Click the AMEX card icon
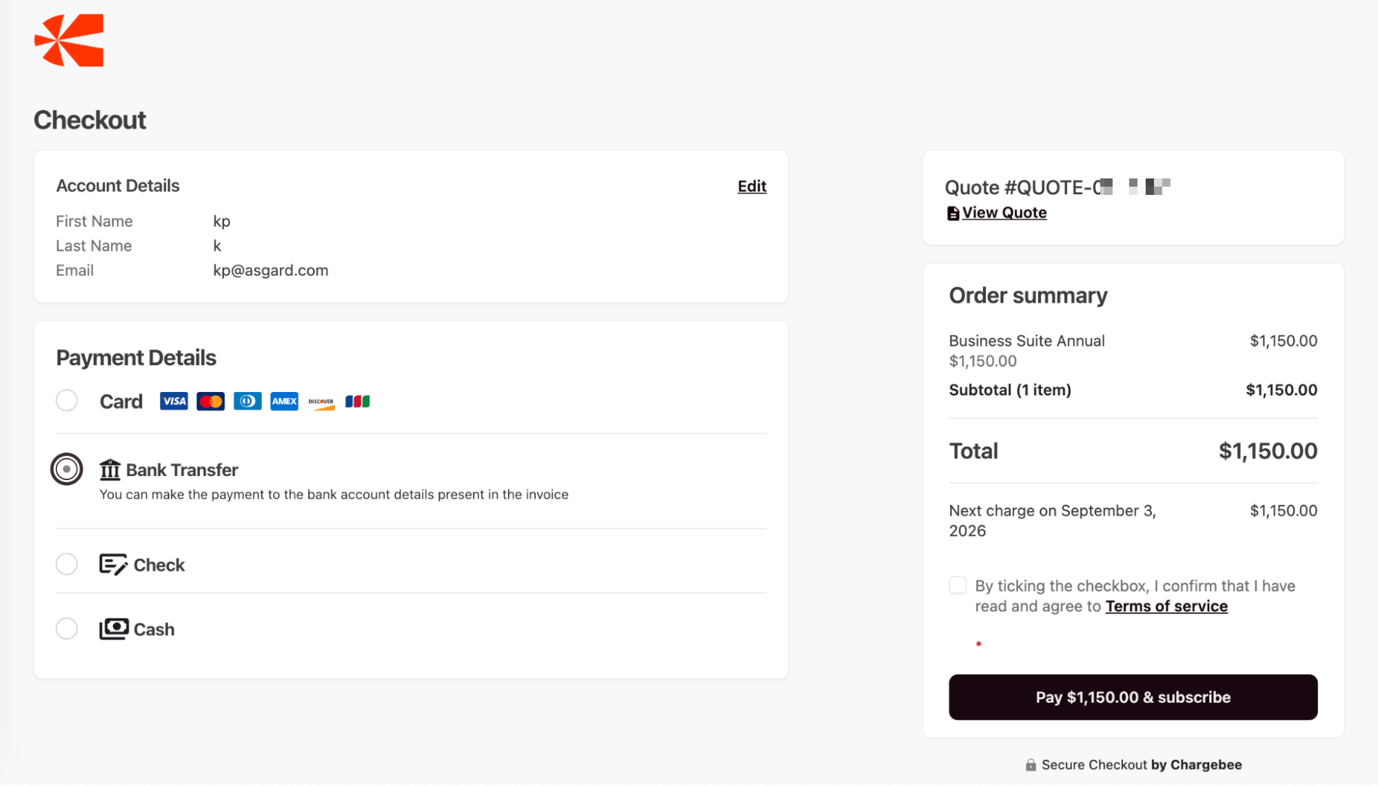The width and height of the screenshot is (1378, 786). click(x=284, y=401)
